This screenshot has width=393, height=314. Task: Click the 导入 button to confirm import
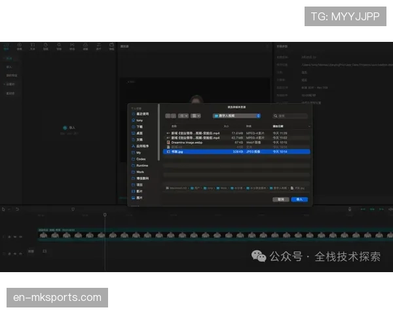(299, 199)
